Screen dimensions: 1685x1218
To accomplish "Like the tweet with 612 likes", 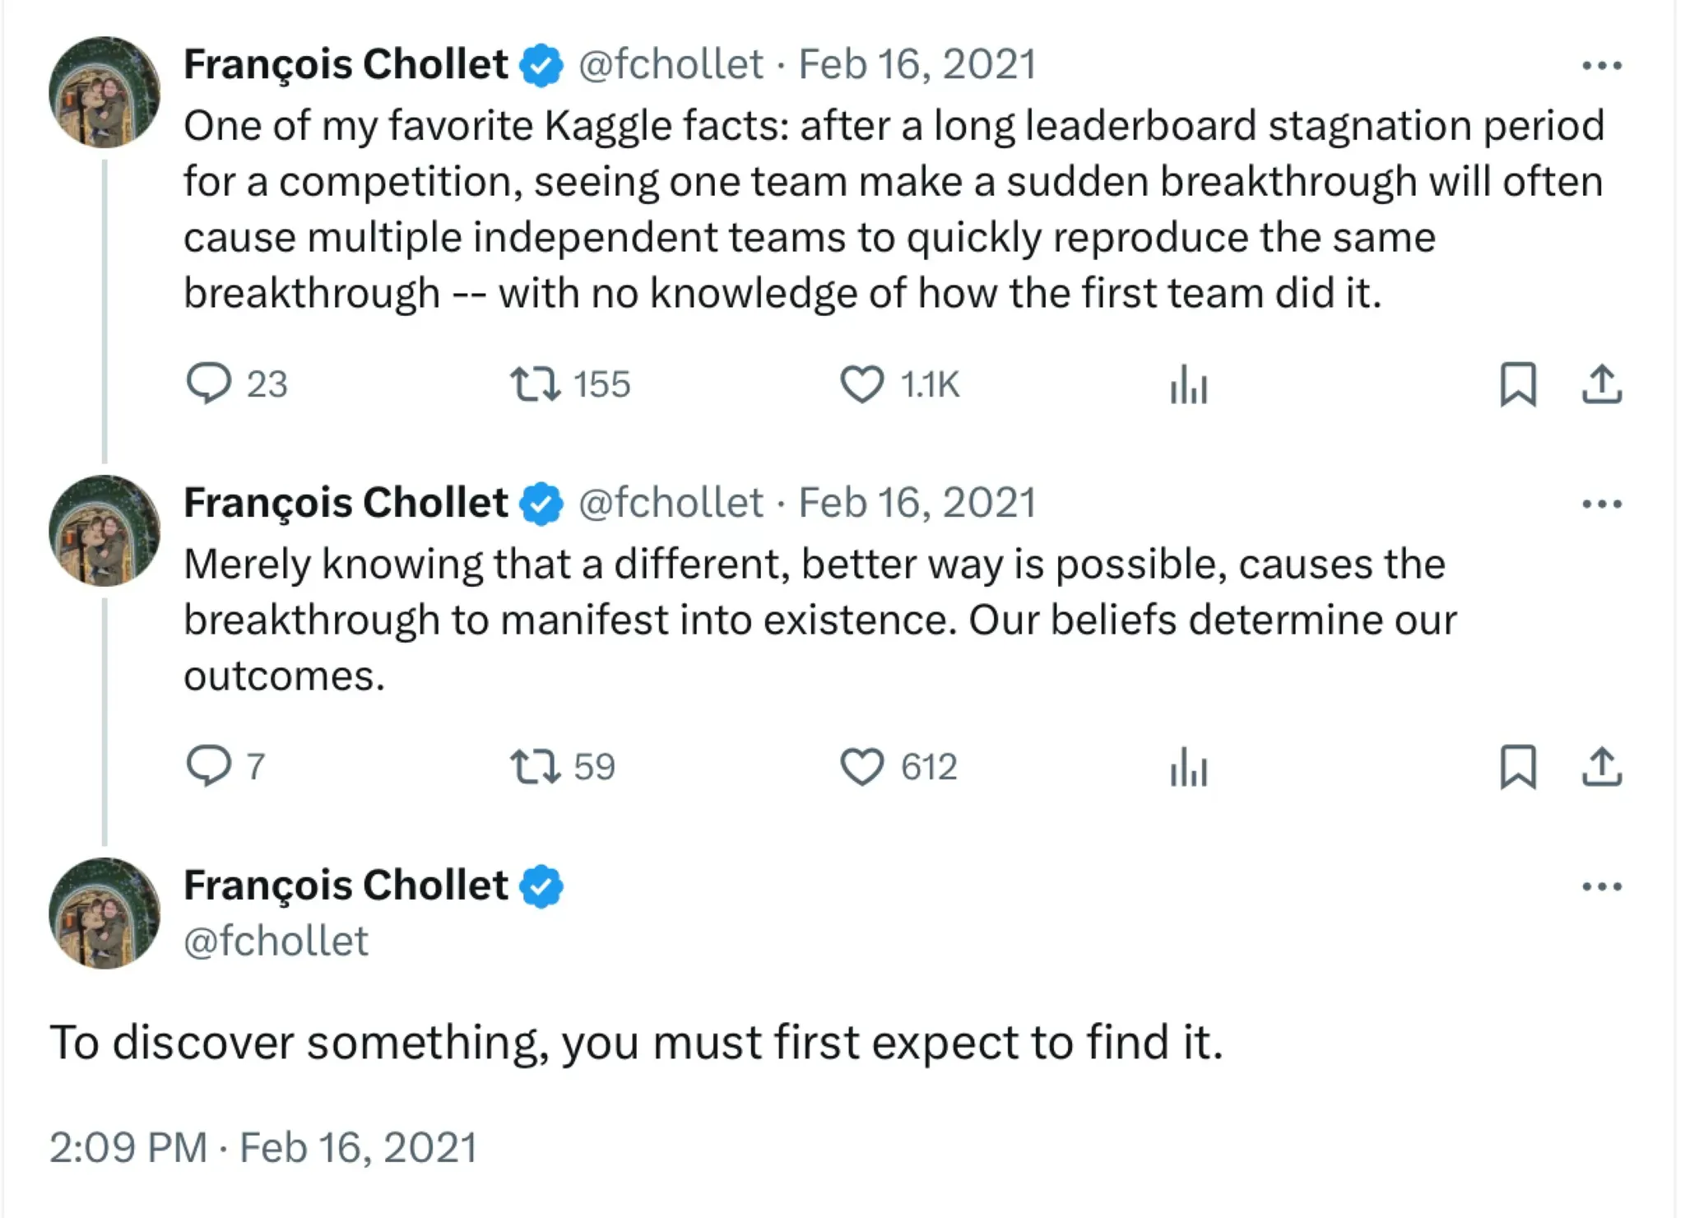I will click(x=861, y=766).
